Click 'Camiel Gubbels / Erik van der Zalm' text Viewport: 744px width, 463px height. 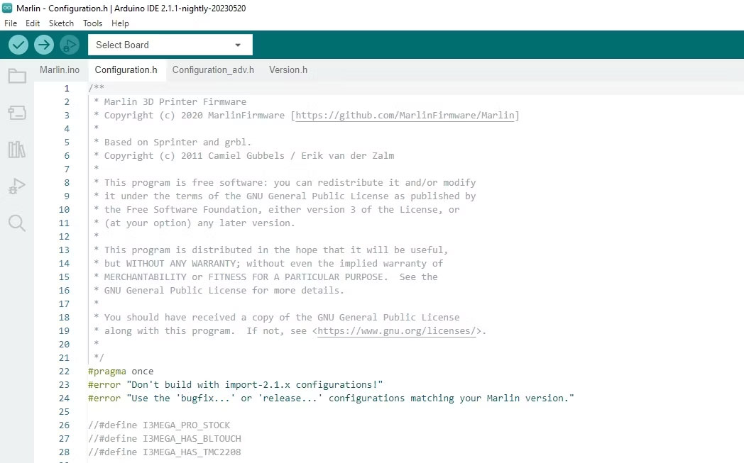click(301, 156)
